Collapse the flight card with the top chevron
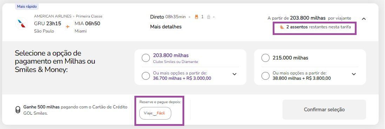 [x=364, y=19]
